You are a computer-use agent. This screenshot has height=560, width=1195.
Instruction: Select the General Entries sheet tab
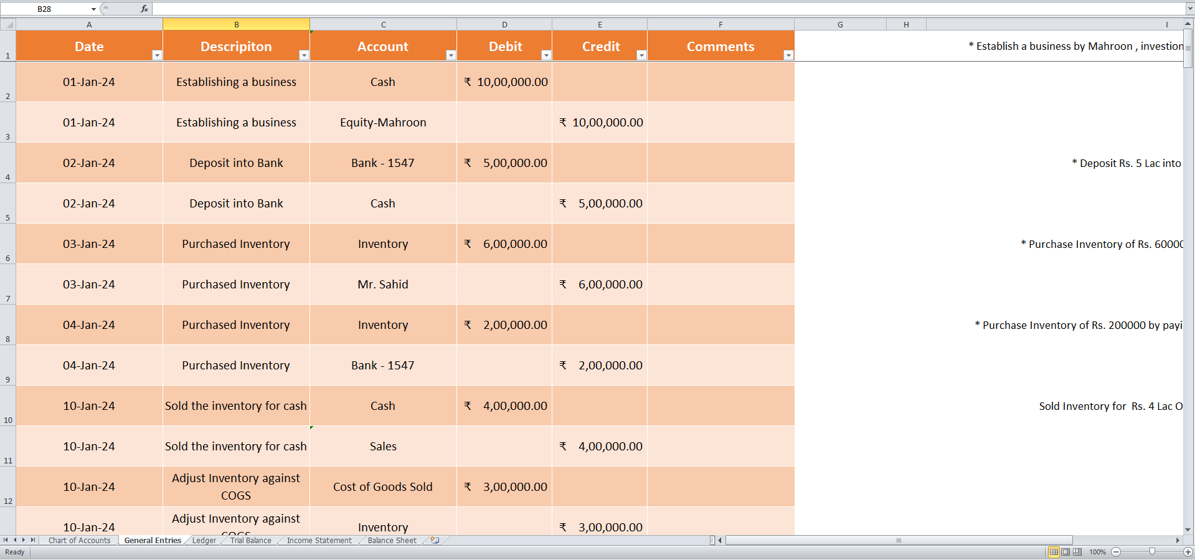point(153,541)
